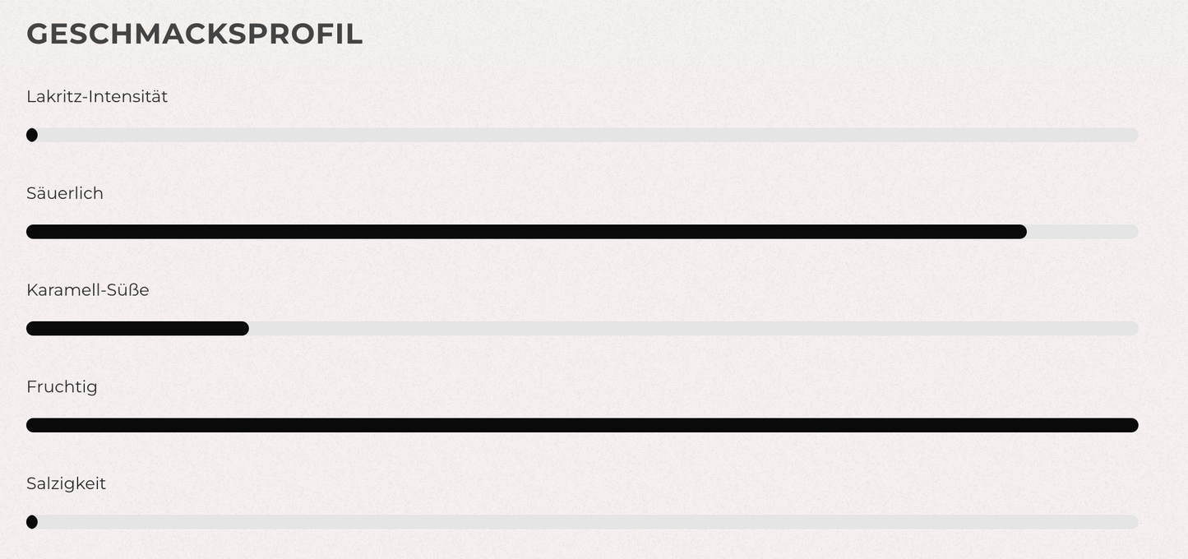The width and height of the screenshot is (1188, 559).
Task: Click the grey unfilled part of the Karamell-Süße bar
Action: pos(692,329)
